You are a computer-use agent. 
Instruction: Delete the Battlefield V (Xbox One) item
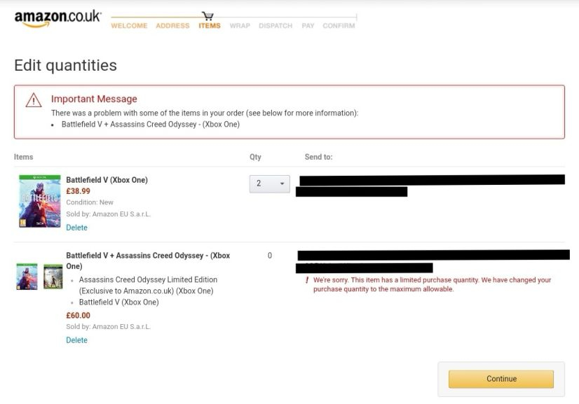tap(77, 228)
